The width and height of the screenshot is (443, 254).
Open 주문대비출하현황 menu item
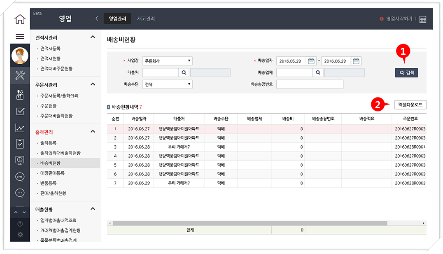point(56,116)
